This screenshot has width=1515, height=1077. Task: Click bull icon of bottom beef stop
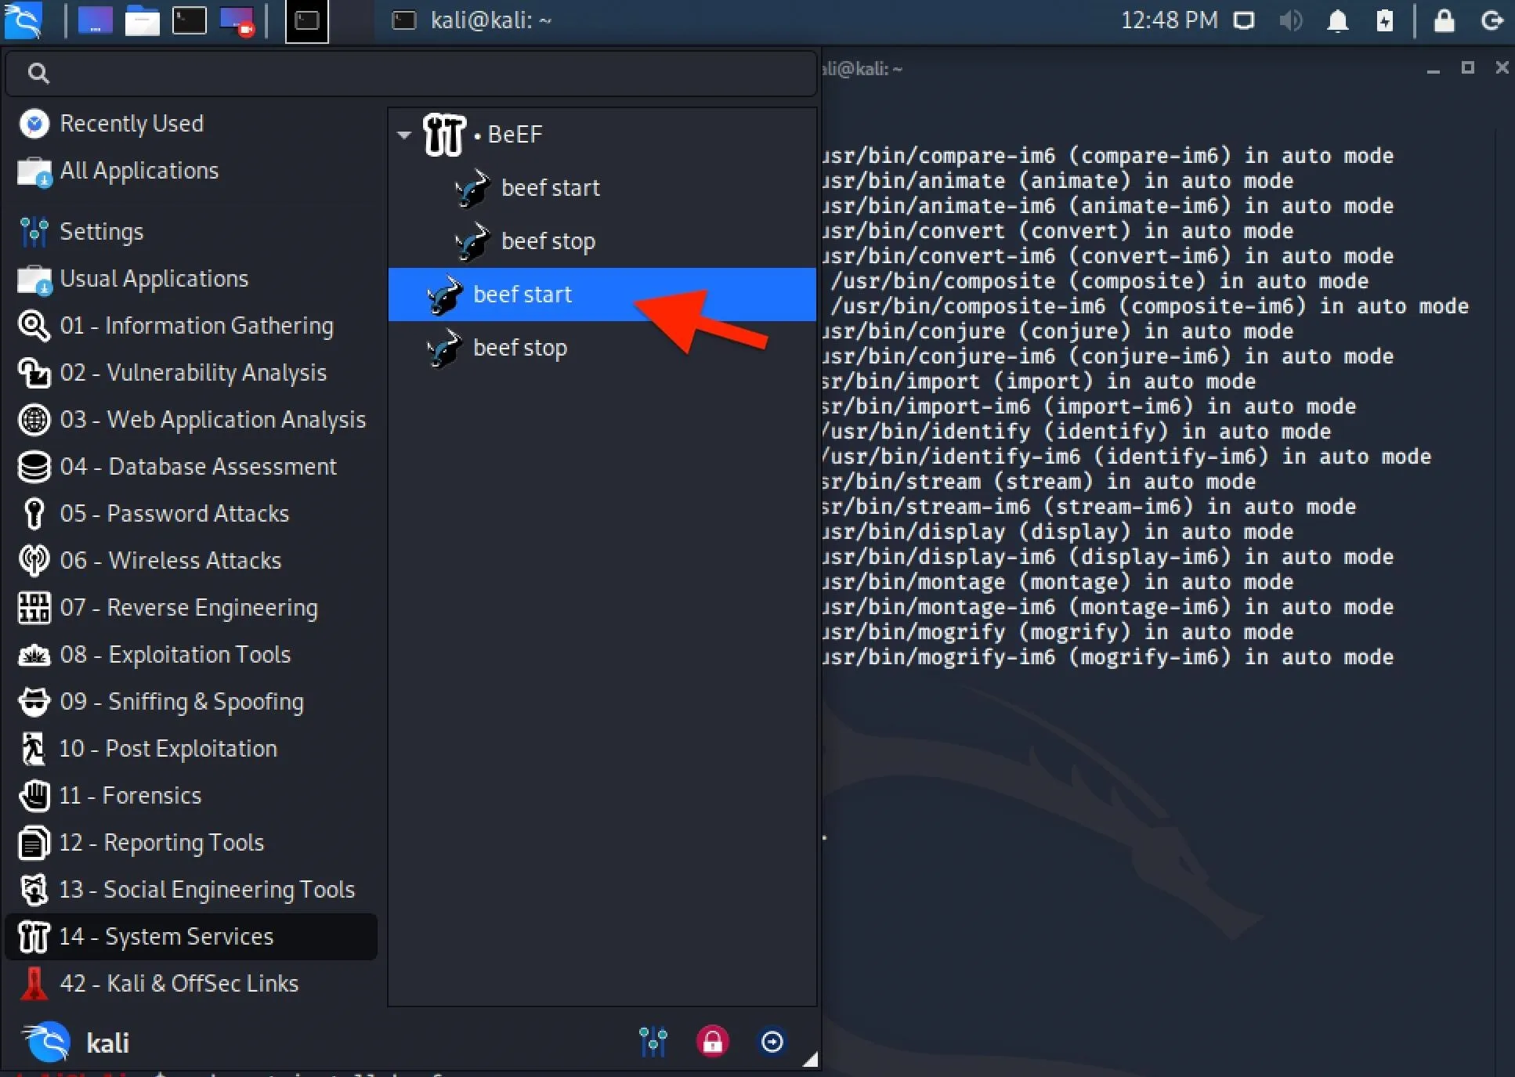445,349
